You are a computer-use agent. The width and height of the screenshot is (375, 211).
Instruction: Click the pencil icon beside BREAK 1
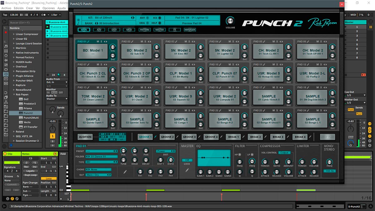point(243,137)
